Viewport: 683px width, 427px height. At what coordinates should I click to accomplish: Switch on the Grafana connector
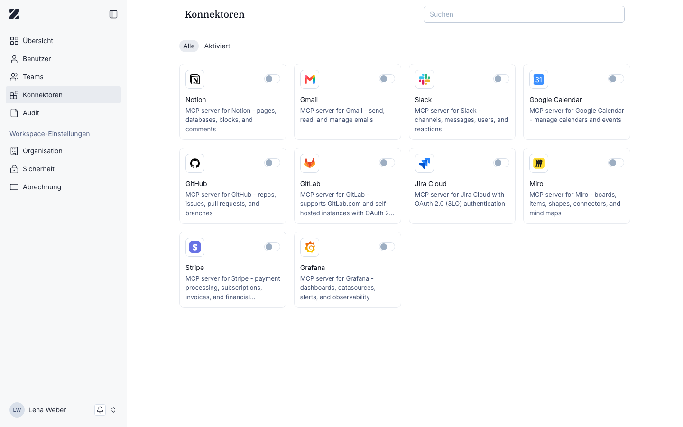[x=387, y=247]
